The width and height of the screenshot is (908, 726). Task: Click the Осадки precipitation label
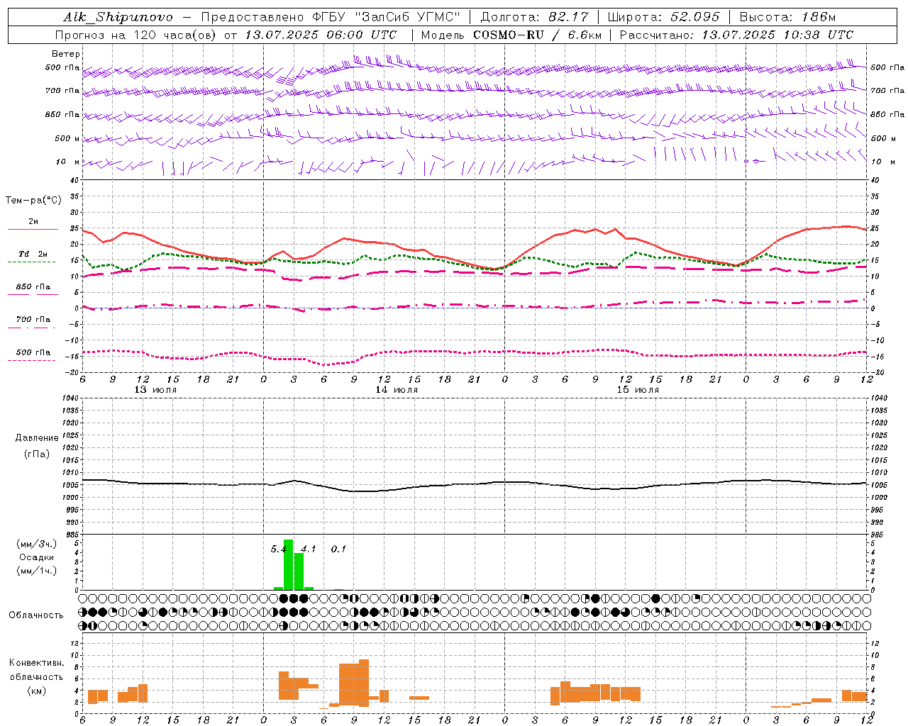click(37, 557)
